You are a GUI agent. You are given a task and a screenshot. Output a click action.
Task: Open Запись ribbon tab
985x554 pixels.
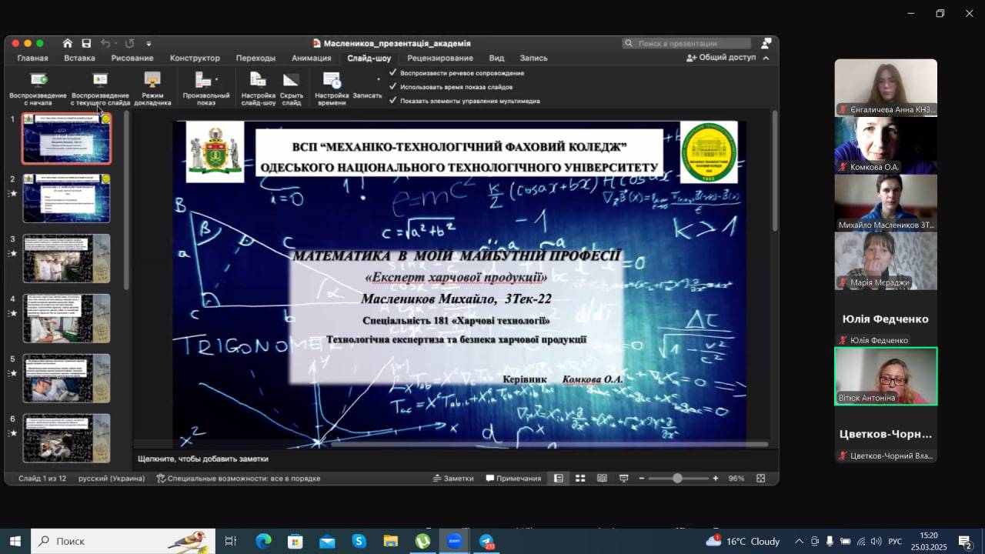pyautogui.click(x=533, y=58)
